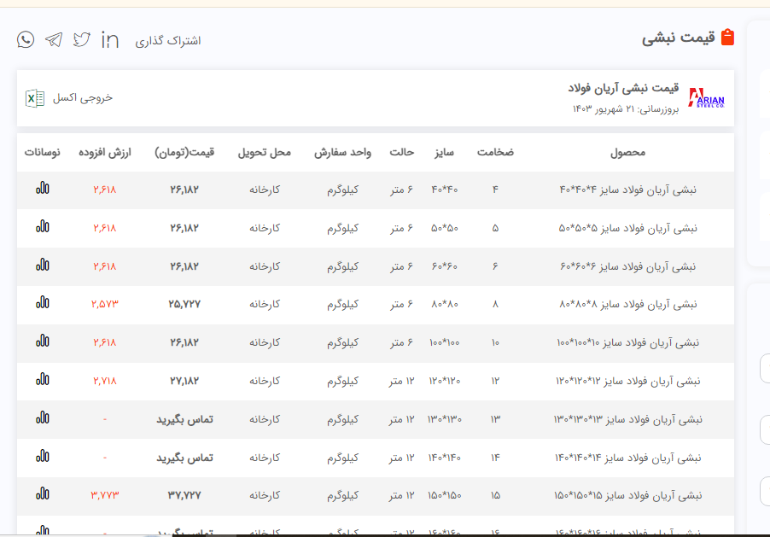Share page via WhatsApp icon
This screenshot has width=770, height=537.
pyautogui.click(x=26, y=39)
